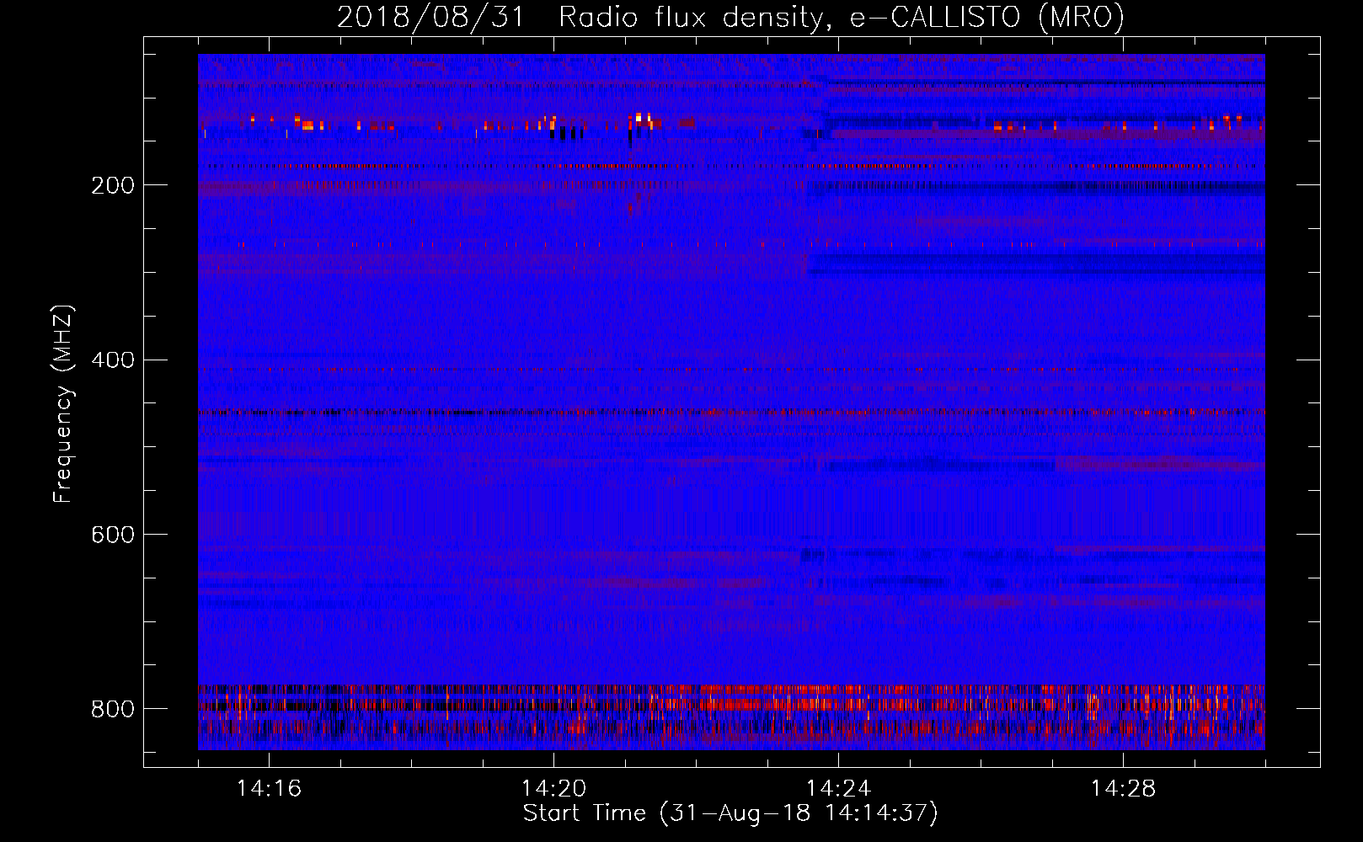Click the 600 frequency tick label
The width and height of the screenshot is (1363, 842).
point(112,535)
